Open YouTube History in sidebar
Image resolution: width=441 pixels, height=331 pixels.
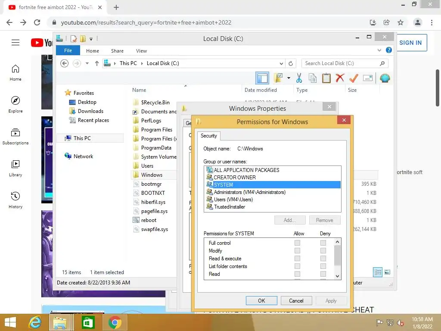[16, 200]
